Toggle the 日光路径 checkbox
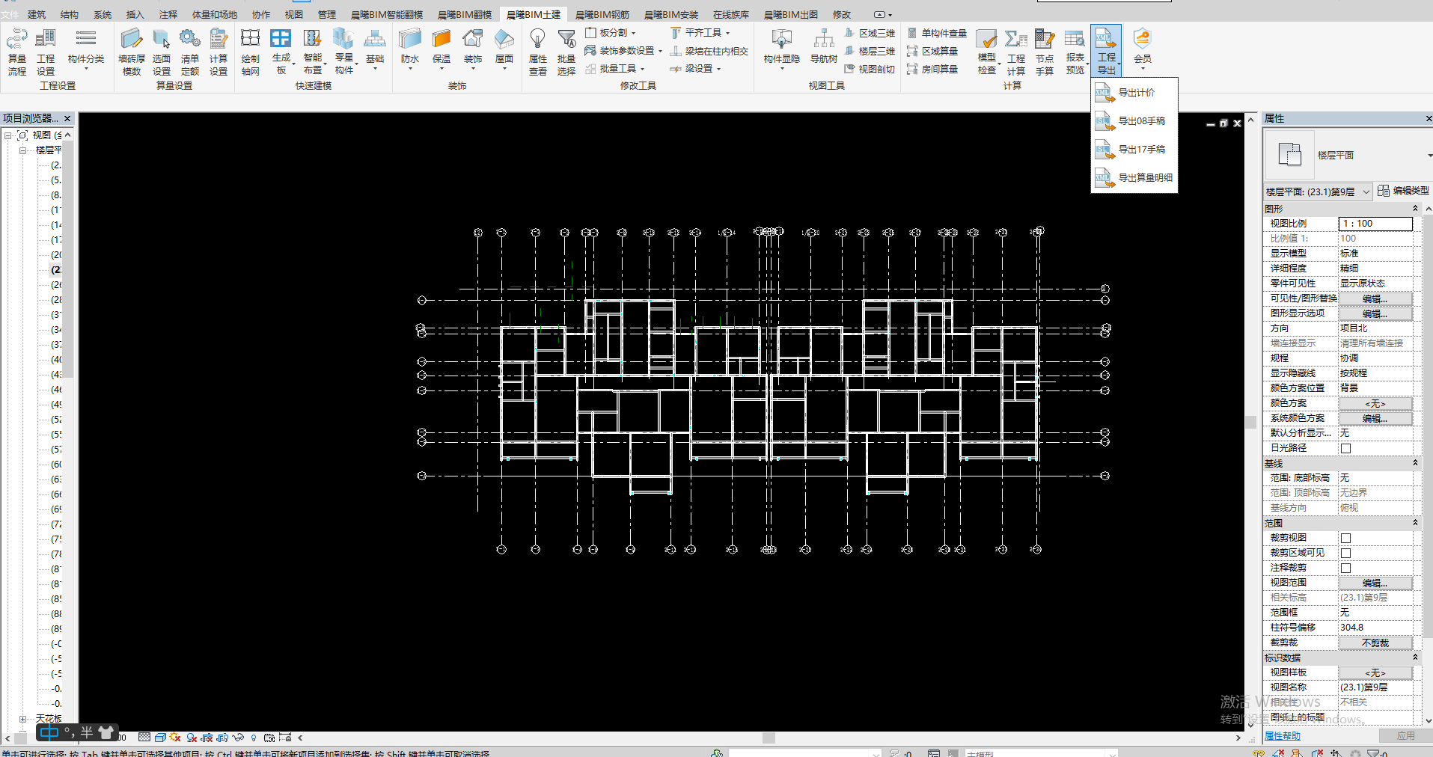The height and width of the screenshot is (757, 1433). 1345,448
